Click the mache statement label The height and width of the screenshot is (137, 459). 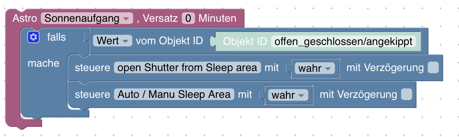[44, 63]
